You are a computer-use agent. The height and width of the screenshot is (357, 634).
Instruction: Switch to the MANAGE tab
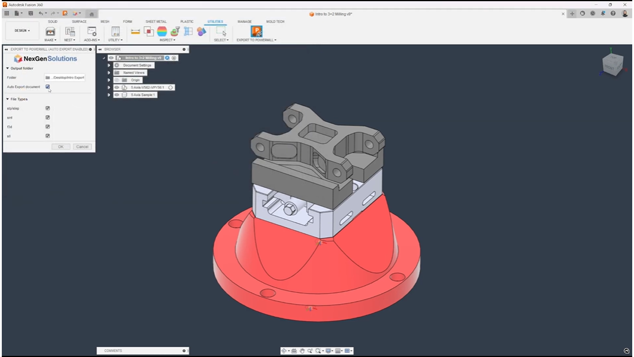click(244, 21)
